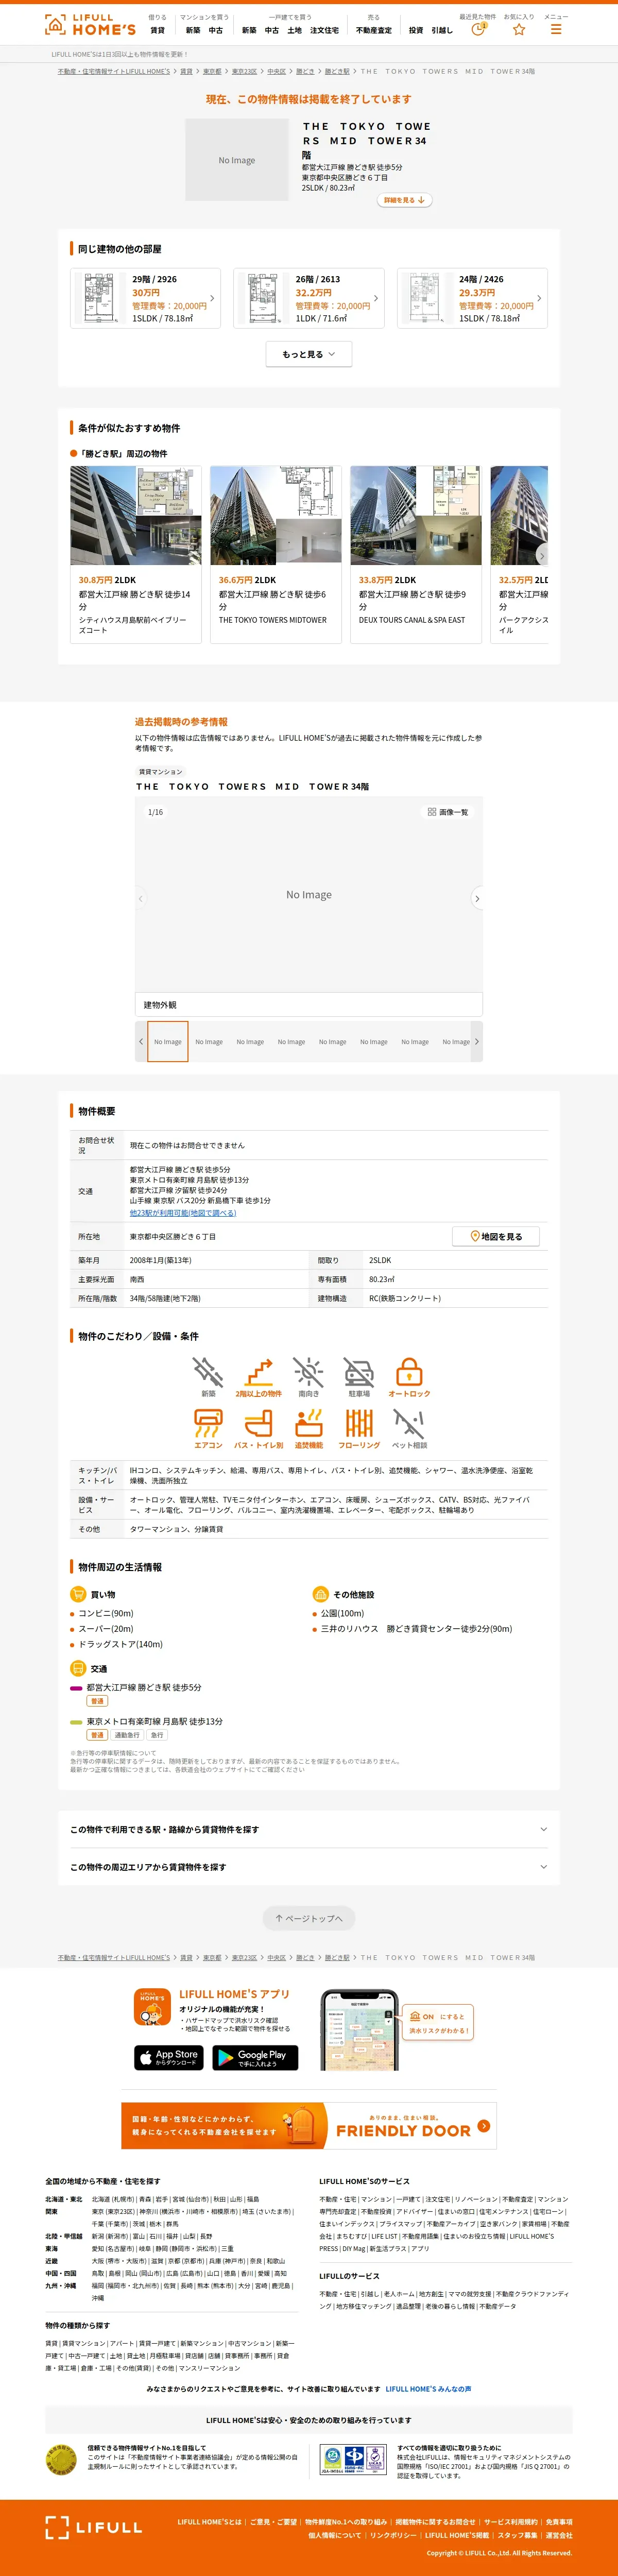Click the 地図を見る button
Image resolution: width=618 pixels, height=2576 pixels.
[x=496, y=1236]
